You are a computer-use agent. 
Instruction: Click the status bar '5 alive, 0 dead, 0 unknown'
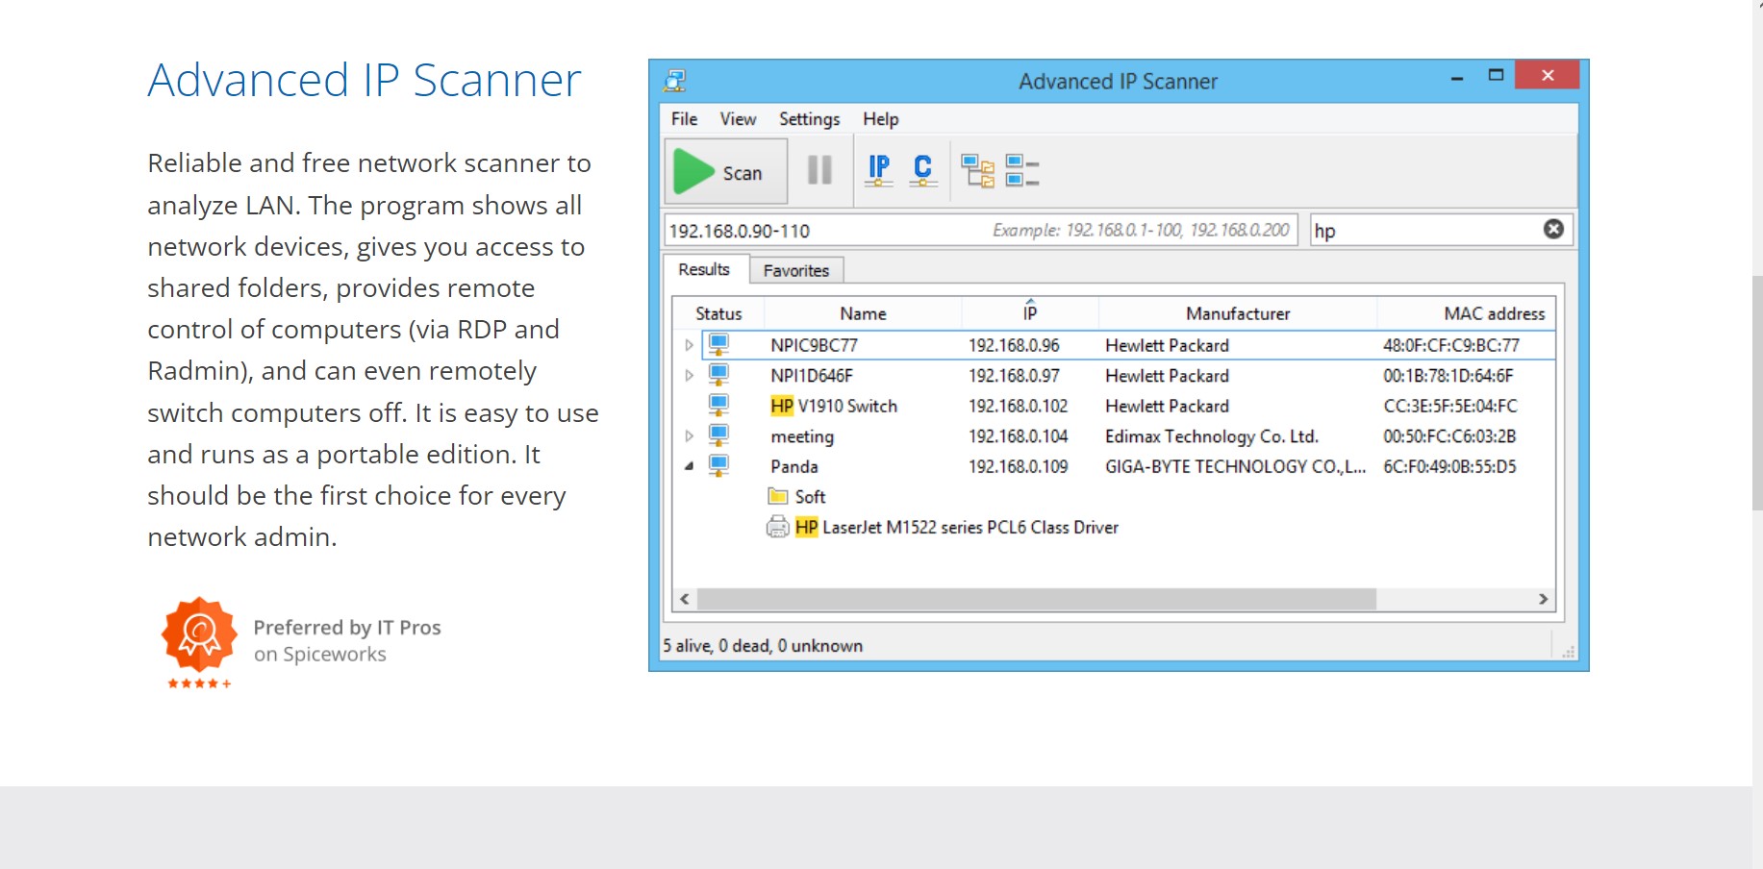click(762, 646)
